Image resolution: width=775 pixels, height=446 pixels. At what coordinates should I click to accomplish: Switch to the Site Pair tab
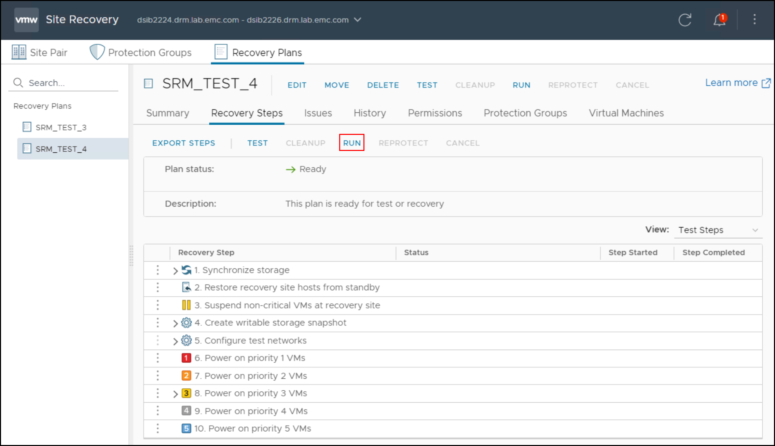(40, 52)
